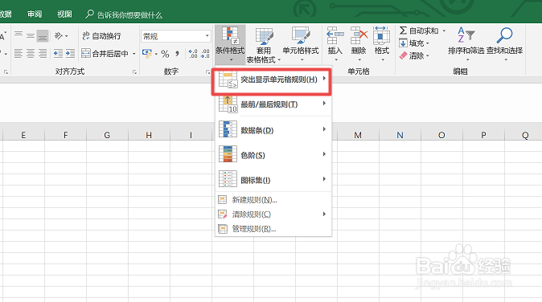The image size is (542, 302).
Task: Expand 清除 dropdown arrow
Action: coord(428,55)
